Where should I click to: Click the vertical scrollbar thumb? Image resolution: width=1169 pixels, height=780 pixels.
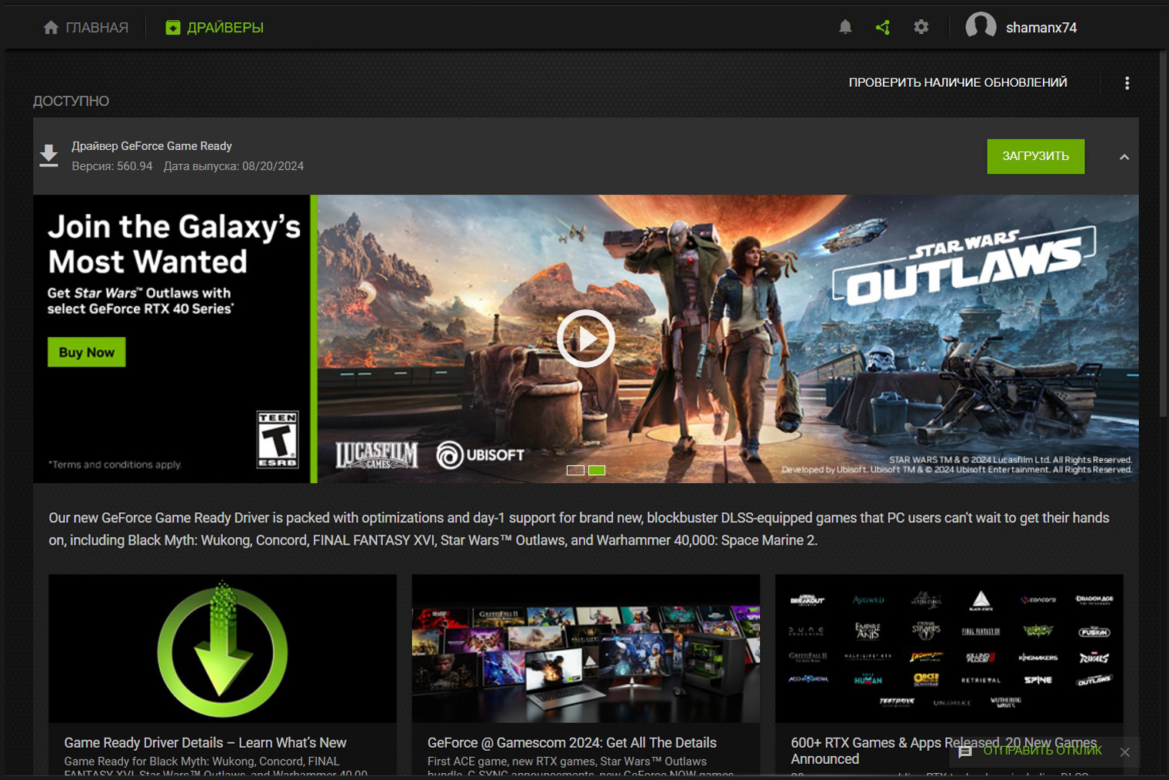(1163, 235)
